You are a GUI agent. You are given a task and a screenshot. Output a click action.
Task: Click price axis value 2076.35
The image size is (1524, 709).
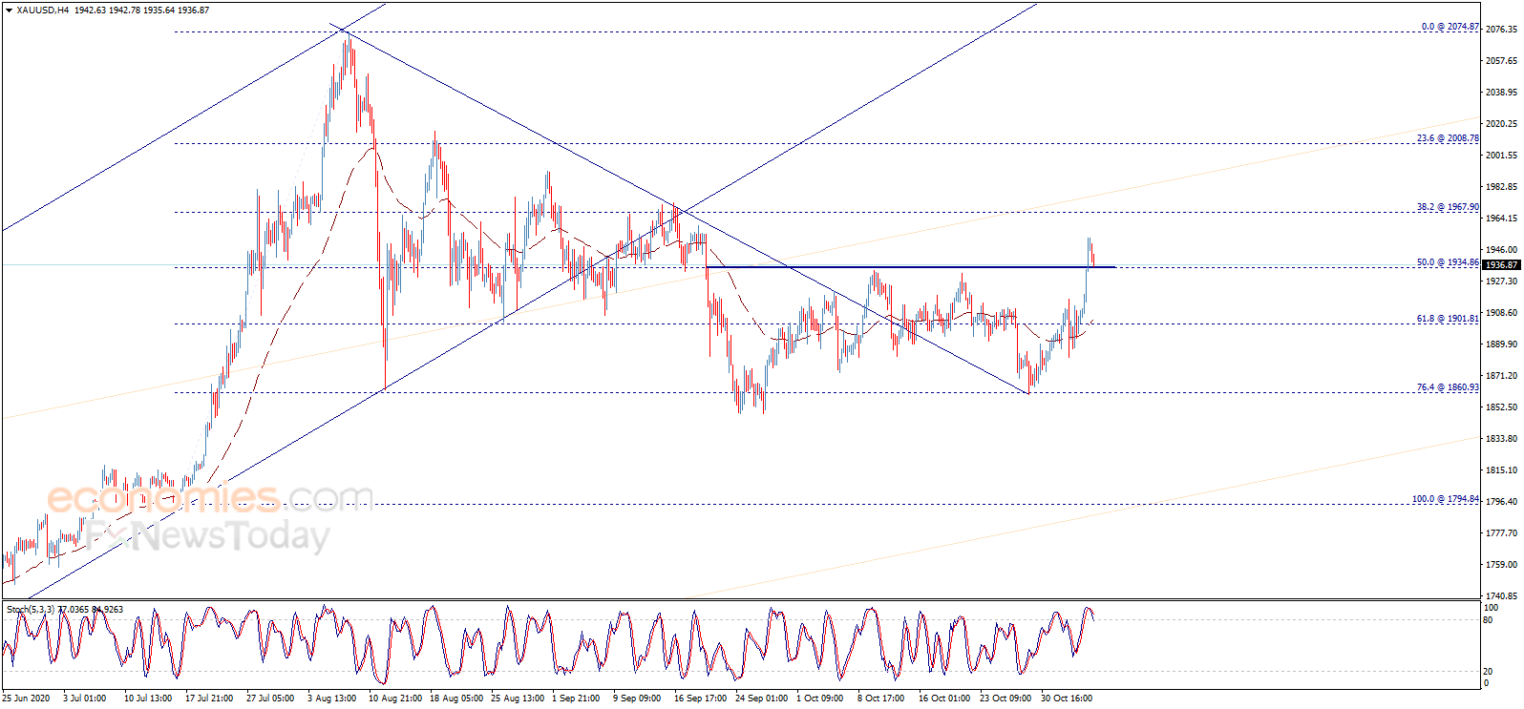point(1501,30)
